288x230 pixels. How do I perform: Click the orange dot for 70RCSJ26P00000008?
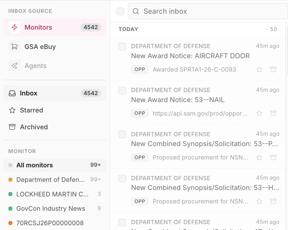[x=10, y=223]
